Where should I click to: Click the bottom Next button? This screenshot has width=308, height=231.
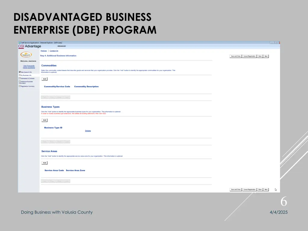pyautogui.click(x=266, y=189)
